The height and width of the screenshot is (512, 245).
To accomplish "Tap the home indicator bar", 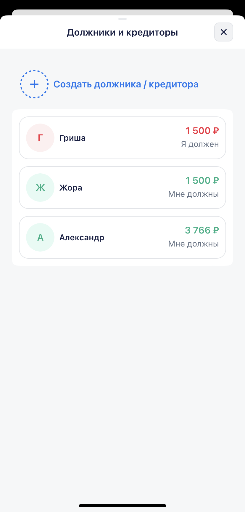I will tap(122, 505).
